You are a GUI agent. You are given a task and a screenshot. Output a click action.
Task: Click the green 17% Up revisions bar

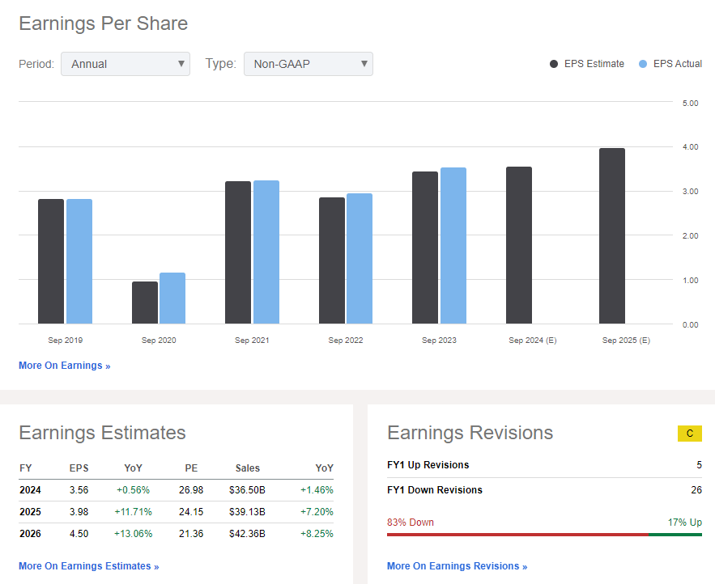tap(675, 535)
